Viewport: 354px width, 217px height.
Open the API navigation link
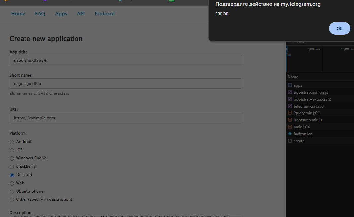81,14
